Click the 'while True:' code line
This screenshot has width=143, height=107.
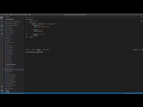click(32, 22)
